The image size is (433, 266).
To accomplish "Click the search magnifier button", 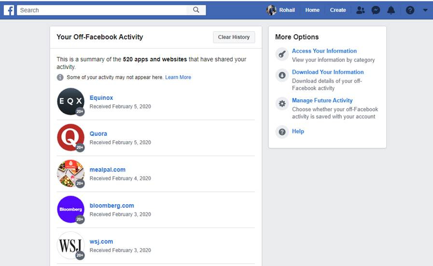I will (x=196, y=10).
